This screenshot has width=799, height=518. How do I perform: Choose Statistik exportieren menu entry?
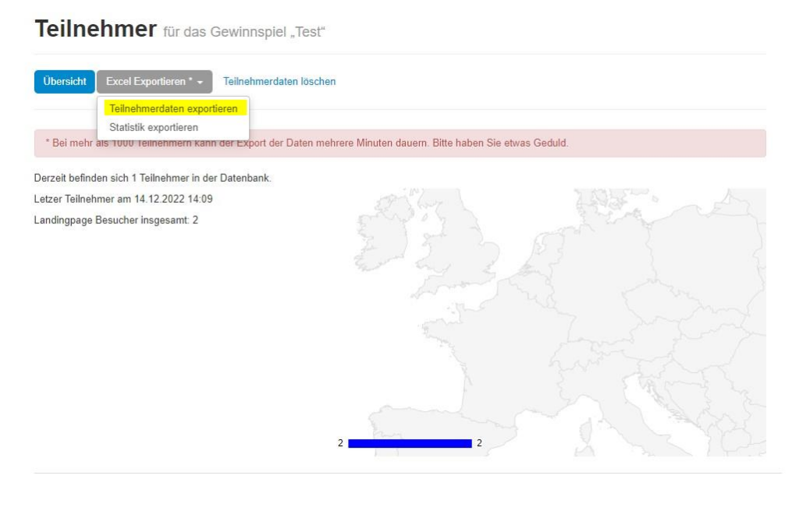153,127
